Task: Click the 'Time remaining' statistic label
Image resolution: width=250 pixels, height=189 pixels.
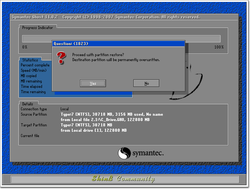Action: (x=33, y=92)
